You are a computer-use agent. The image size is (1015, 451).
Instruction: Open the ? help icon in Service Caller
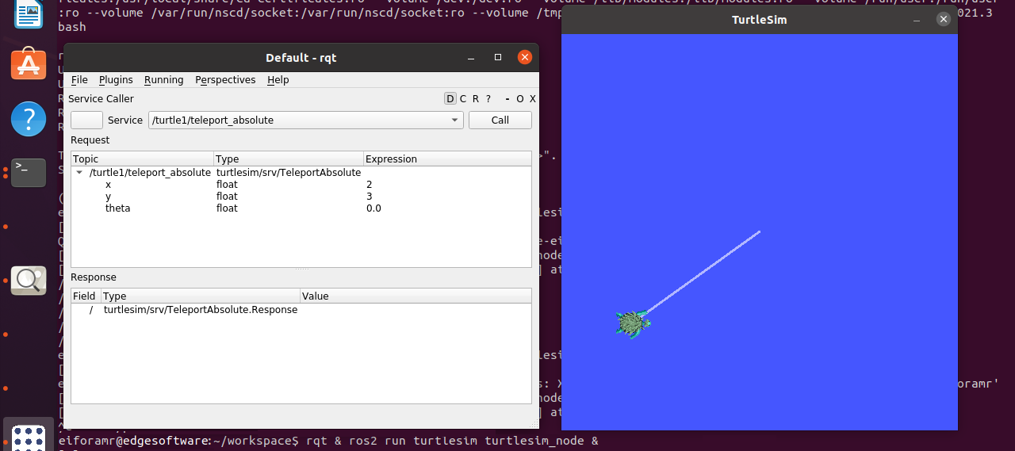coord(488,99)
